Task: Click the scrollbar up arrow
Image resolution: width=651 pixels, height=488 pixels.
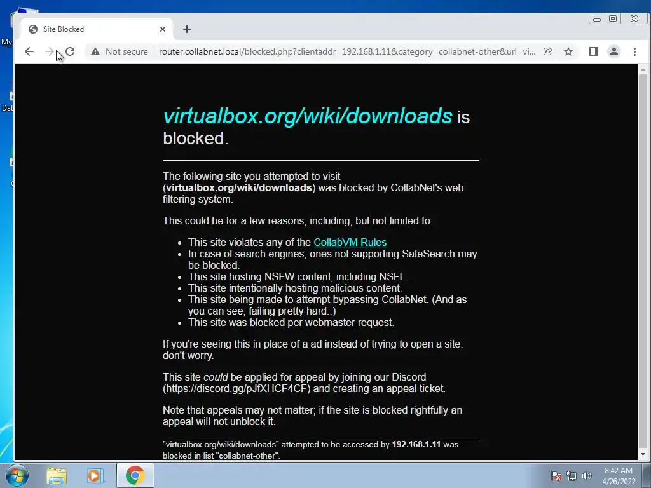Action: [x=643, y=69]
